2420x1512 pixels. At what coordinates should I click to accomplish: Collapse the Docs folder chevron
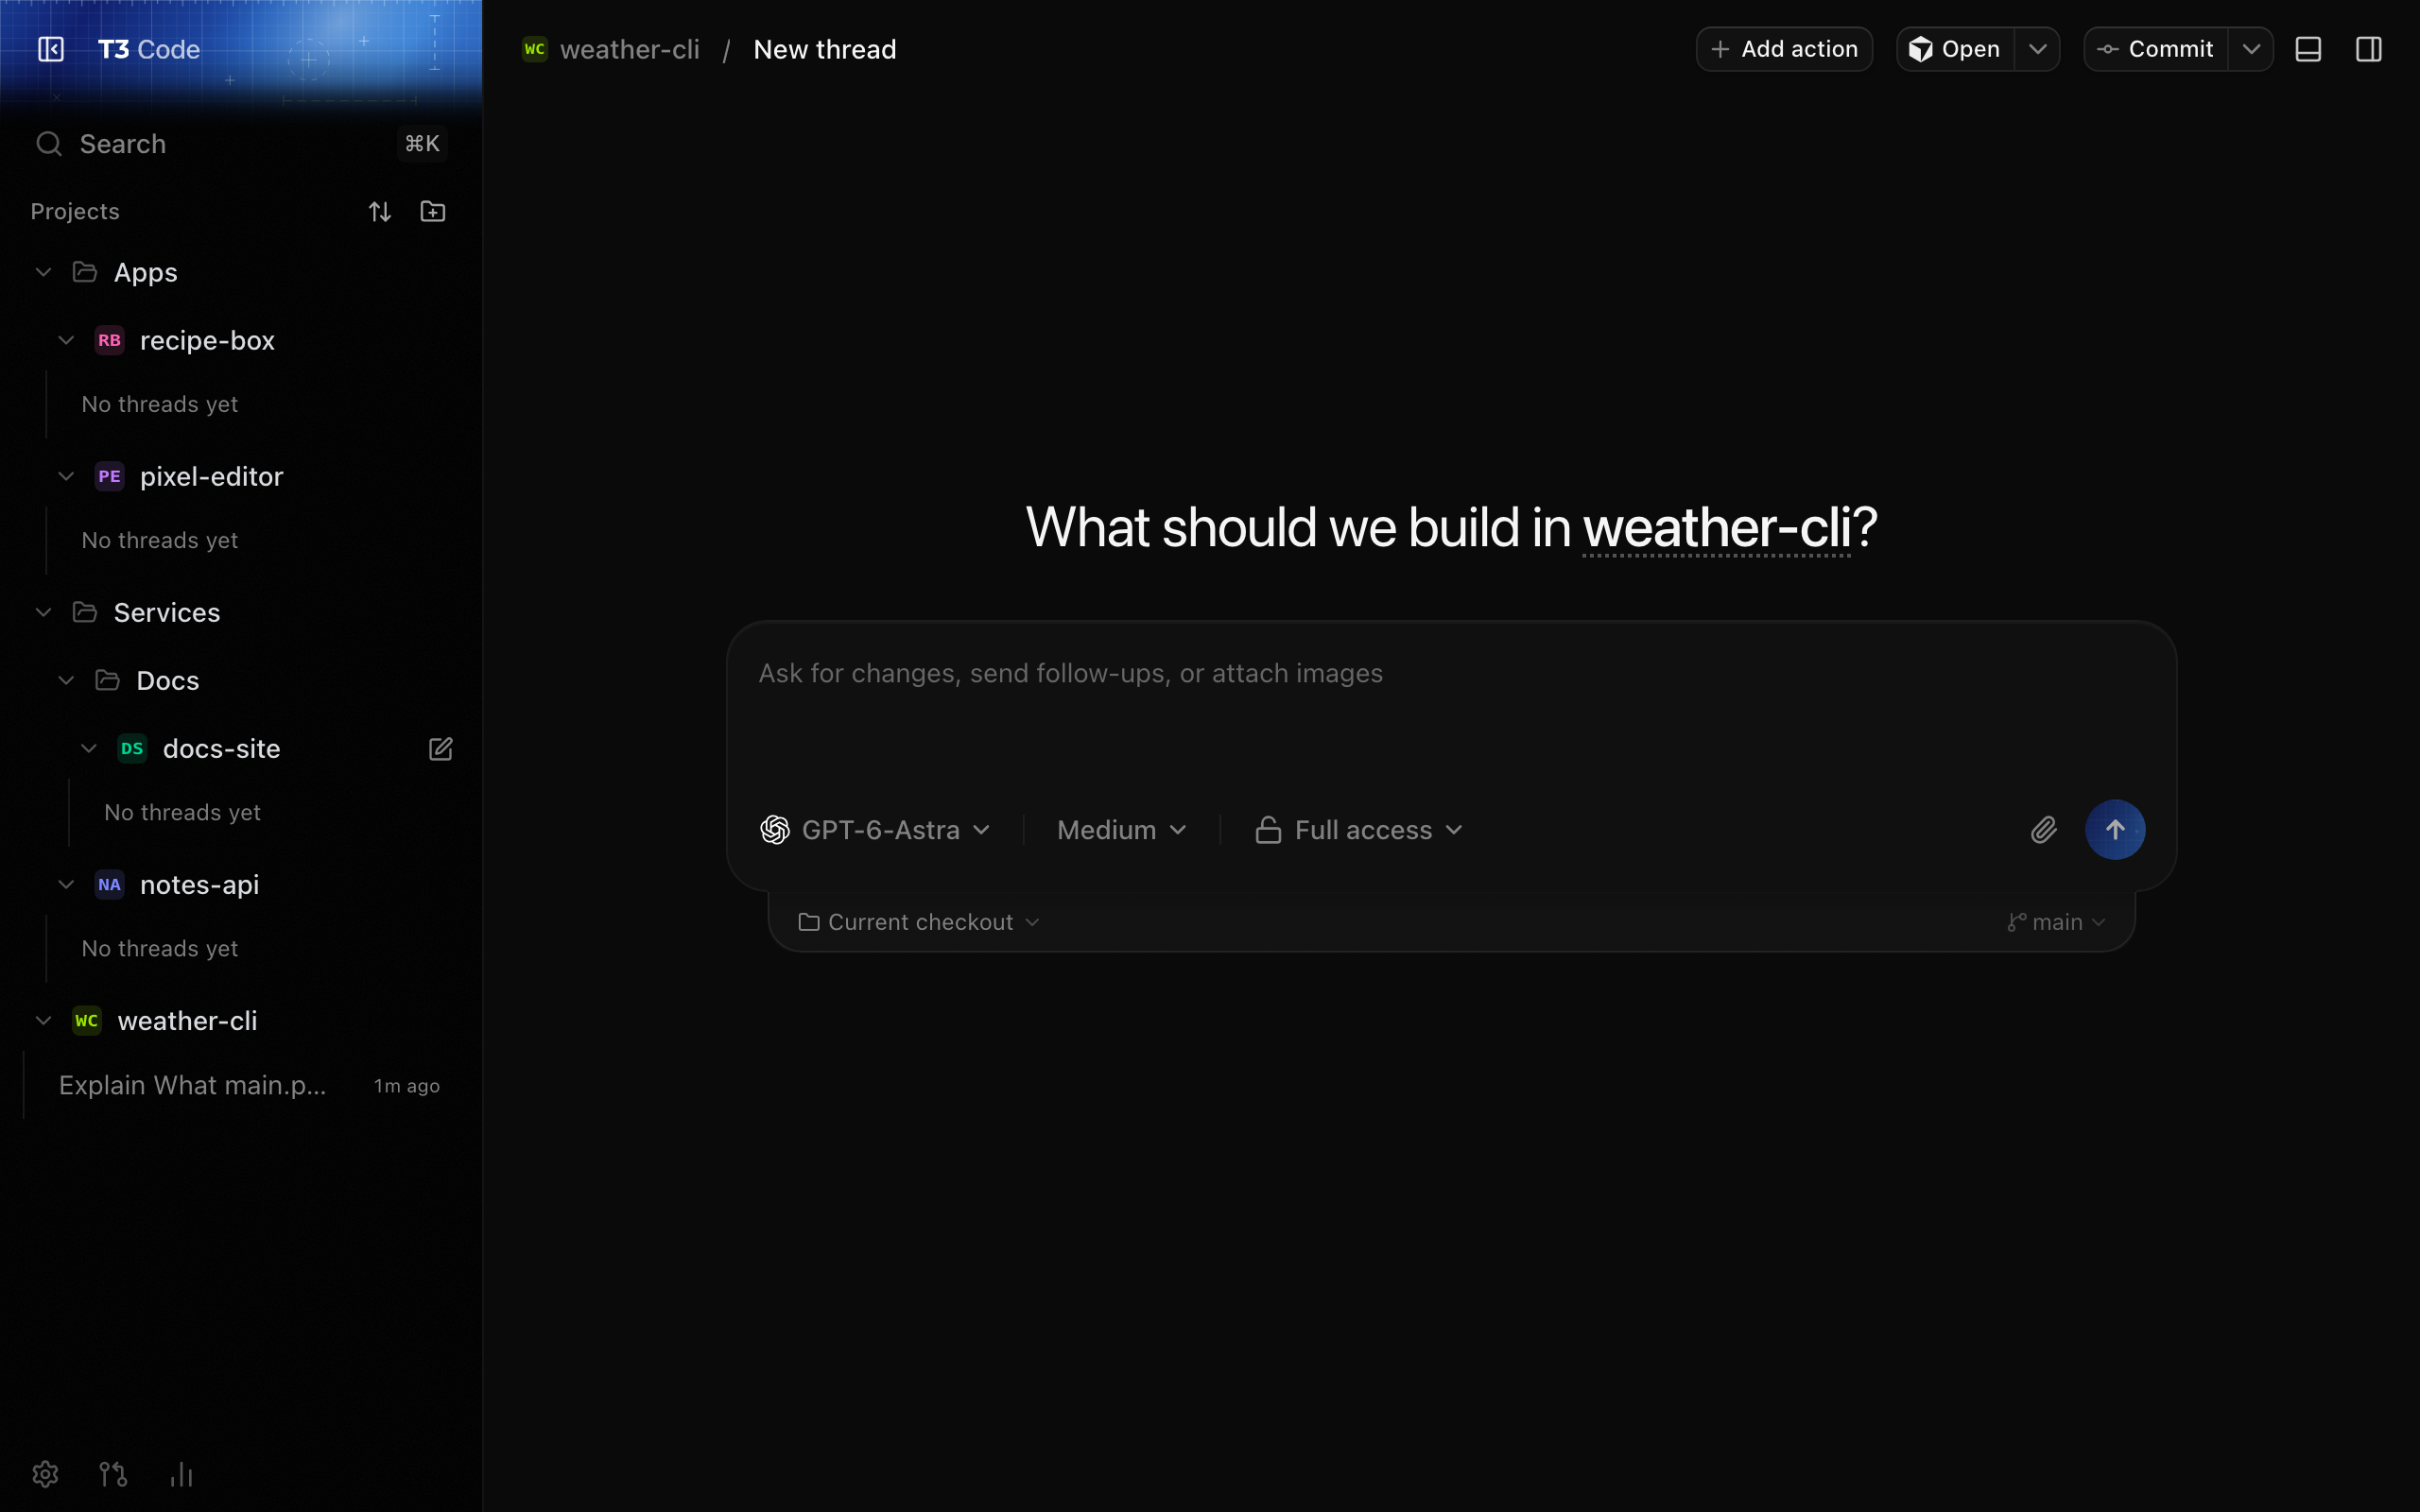[x=66, y=680]
